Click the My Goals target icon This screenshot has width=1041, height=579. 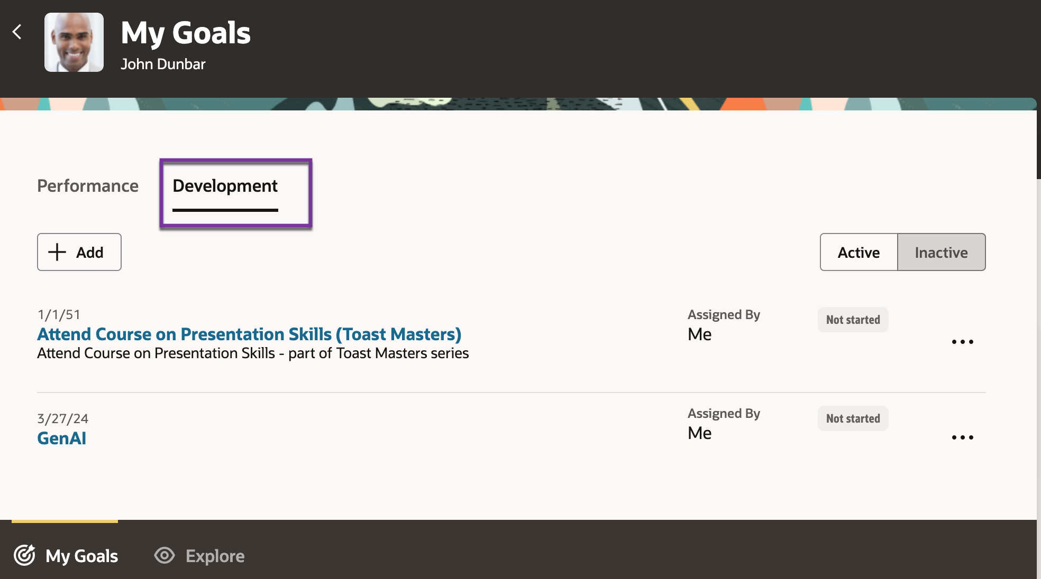tap(24, 555)
